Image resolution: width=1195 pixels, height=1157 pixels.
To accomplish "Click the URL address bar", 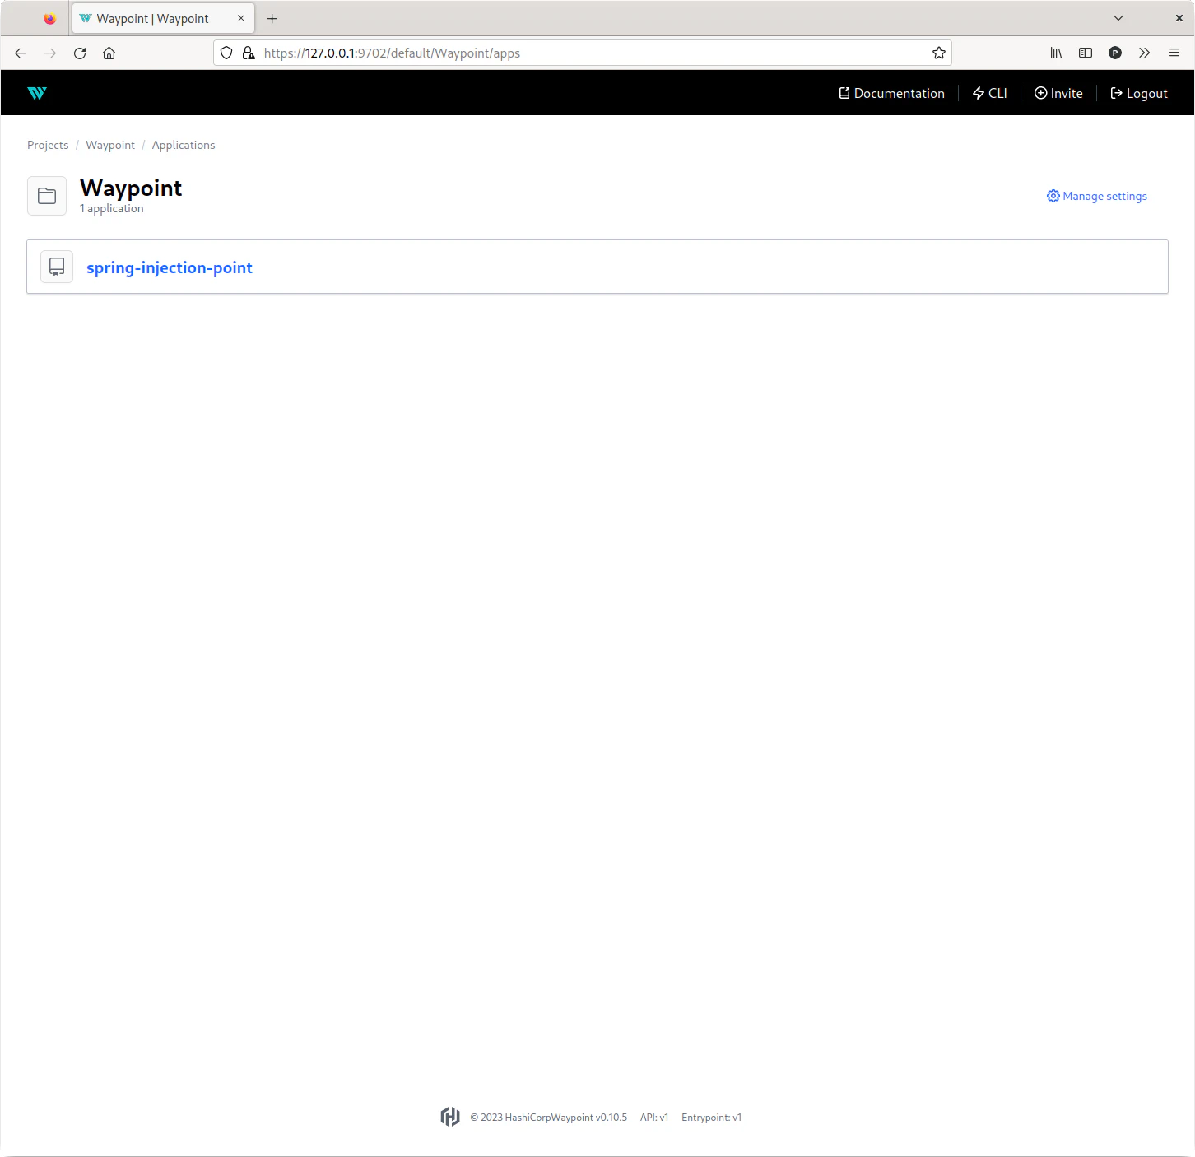I will point(576,53).
